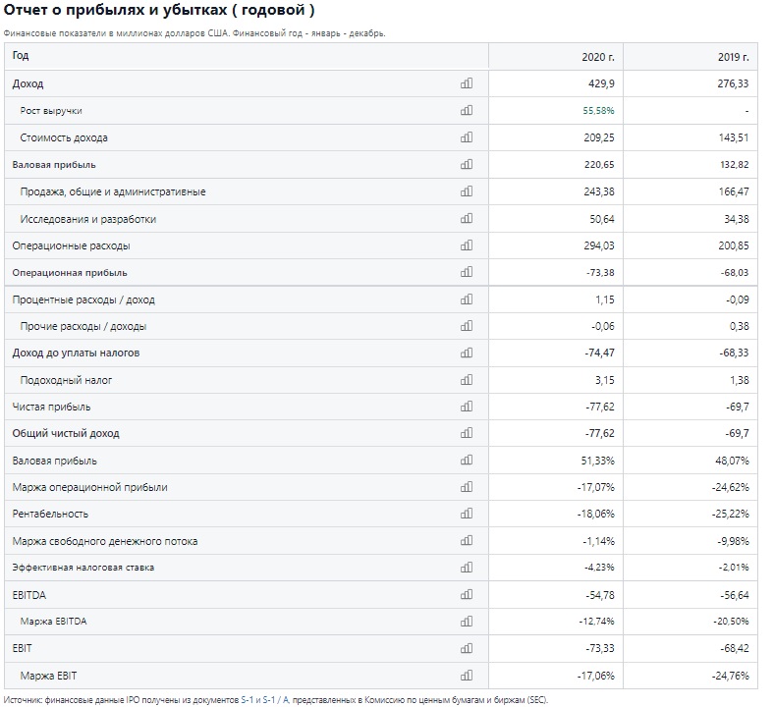
Task: Open bar chart icon for Исследования и разработки
Action: pos(466,219)
